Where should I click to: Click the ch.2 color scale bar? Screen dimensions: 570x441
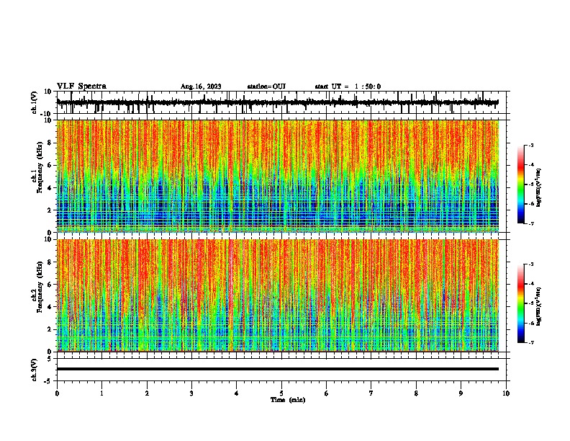tap(520, 303)
